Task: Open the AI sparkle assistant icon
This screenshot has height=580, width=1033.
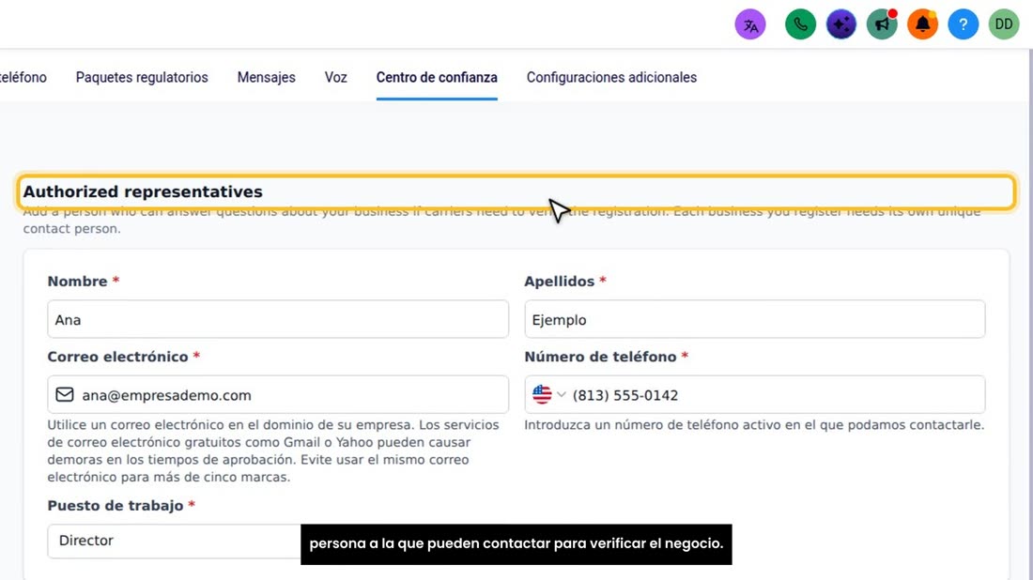Action: tap(841, 25)
